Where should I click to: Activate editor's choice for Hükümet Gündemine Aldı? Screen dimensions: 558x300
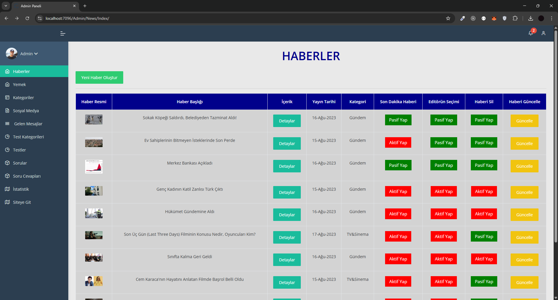[x=443, y=214]
